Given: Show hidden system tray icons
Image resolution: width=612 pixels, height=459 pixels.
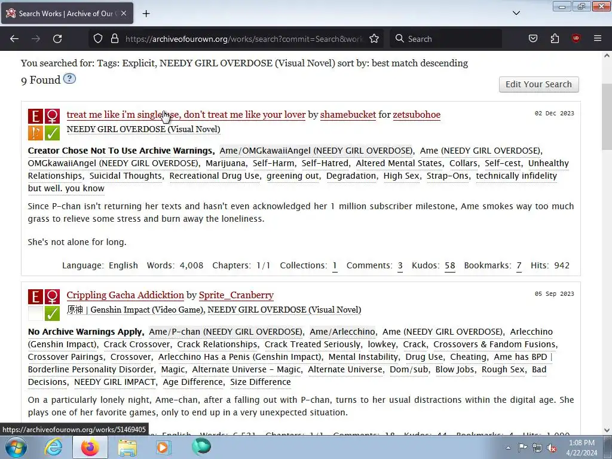Looking at the screenshot, I should point(508,448).
